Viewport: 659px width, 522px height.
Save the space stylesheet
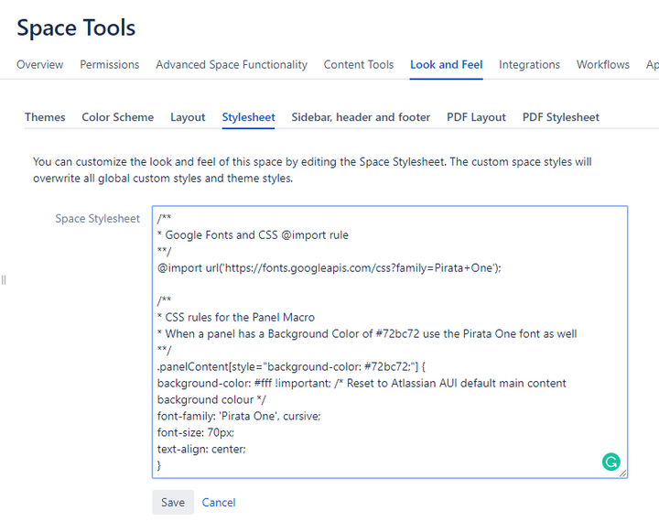172,502
